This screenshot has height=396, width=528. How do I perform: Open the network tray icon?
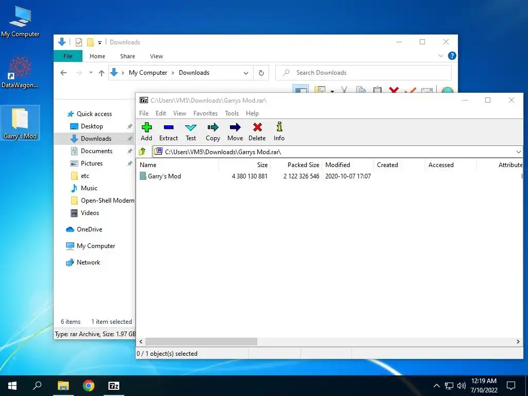449,386
